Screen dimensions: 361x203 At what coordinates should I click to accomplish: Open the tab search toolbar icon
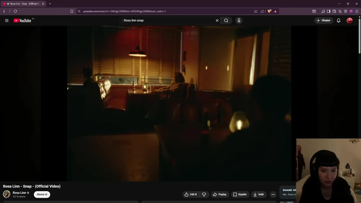click(x=314, y=11)
